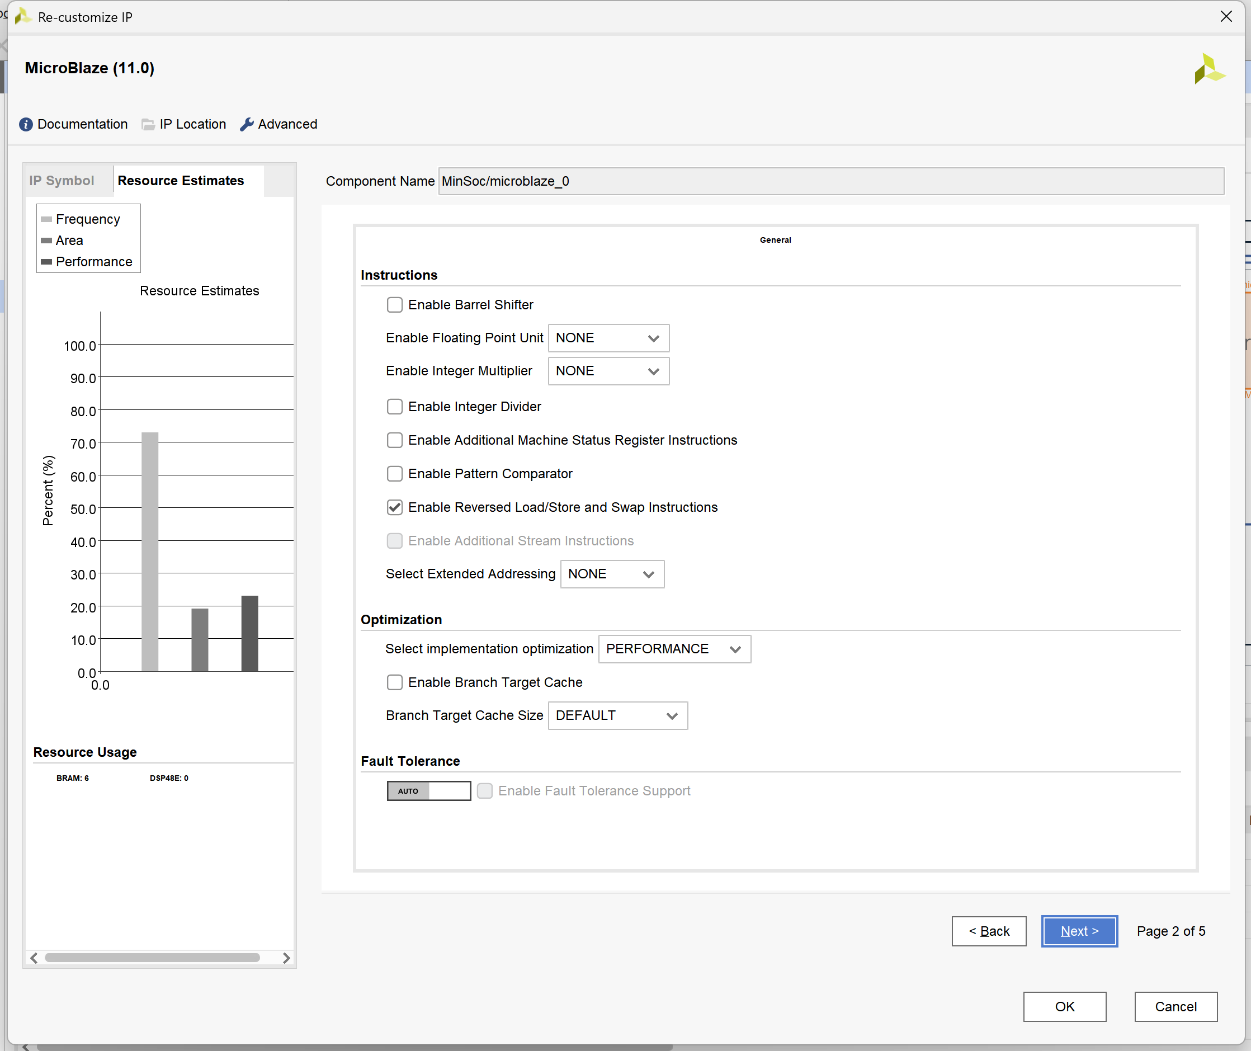Click the "Resource Usage" heading
1251x1051 pixels.
(85, 752)
